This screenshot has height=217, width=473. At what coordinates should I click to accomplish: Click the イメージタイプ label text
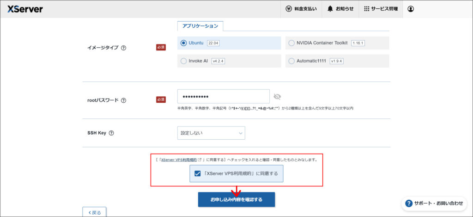(103, 48)
